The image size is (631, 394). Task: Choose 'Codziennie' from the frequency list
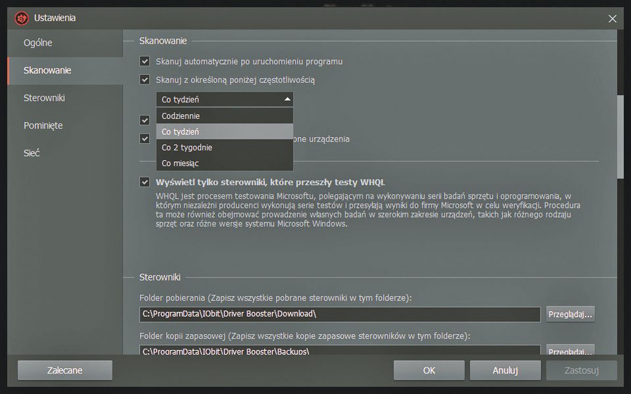tap(225, 116)
